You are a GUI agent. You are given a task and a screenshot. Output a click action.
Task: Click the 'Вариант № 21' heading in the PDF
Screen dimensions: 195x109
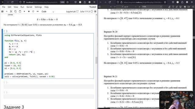pos(111,77)
